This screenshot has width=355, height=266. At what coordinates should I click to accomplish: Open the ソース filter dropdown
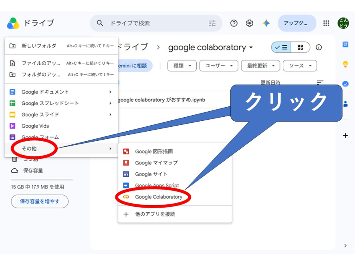300,66
